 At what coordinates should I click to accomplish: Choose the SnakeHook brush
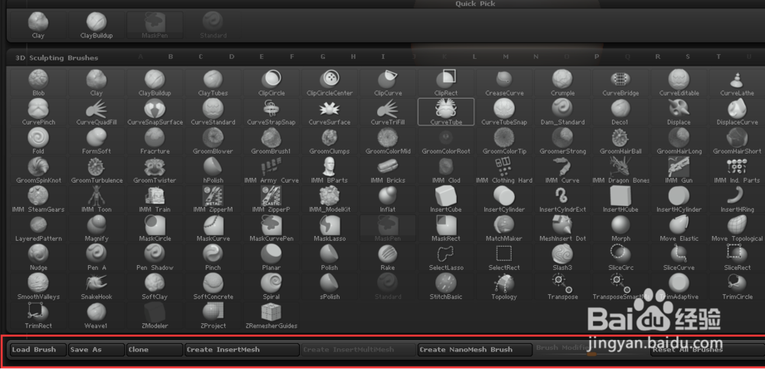pos(96,287)
